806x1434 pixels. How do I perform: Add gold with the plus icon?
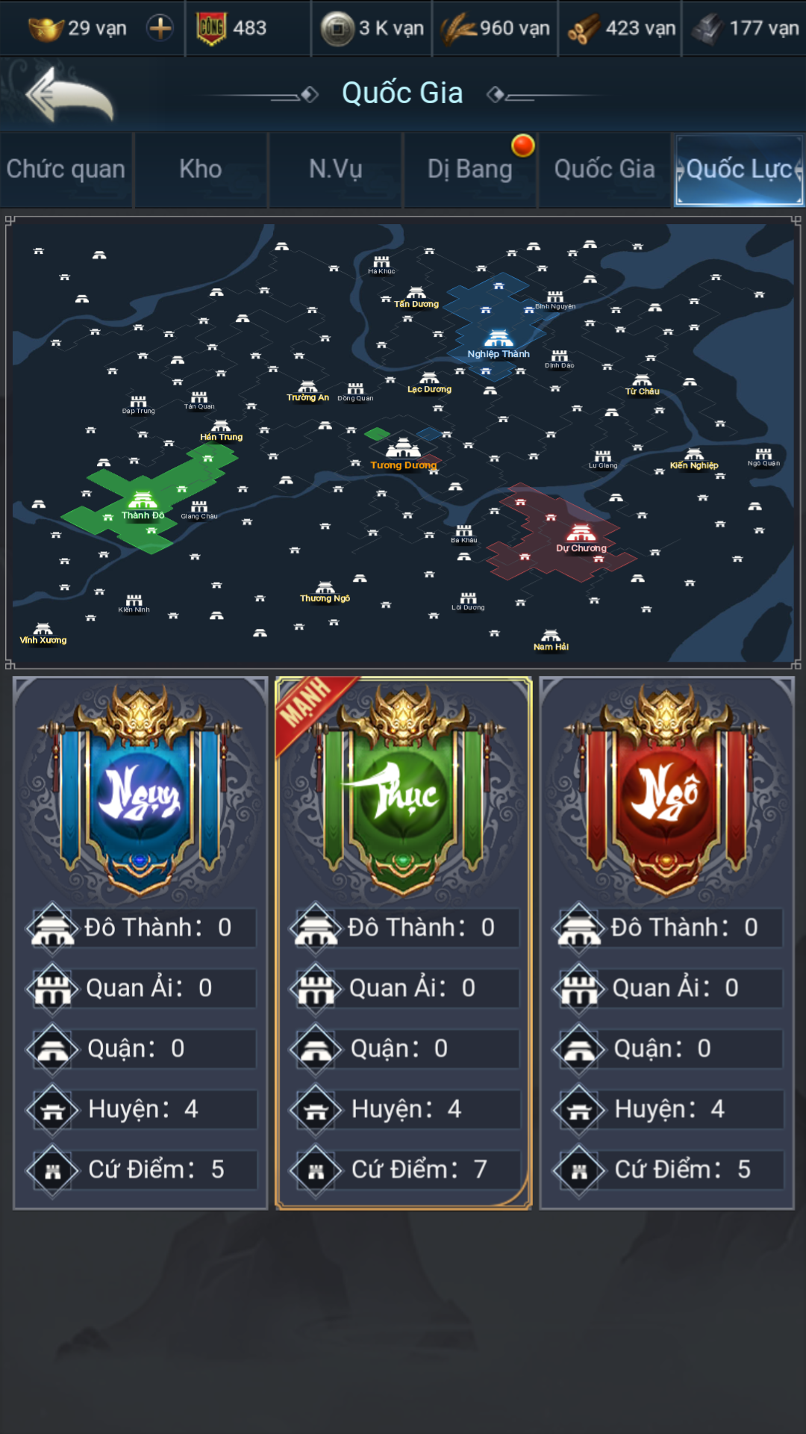point(160,28)
